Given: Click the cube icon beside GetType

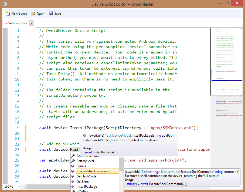Looking at the screenshot, I should click(x=73, y=181).
